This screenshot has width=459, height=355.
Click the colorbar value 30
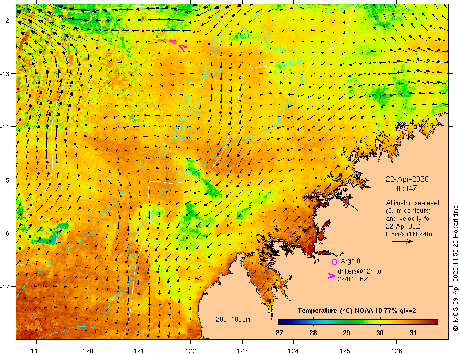click(380, 333)
